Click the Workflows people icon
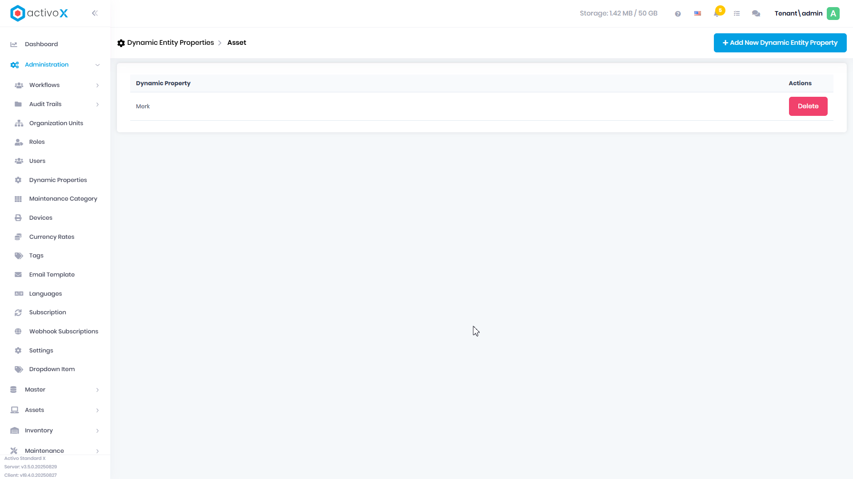 pyautogui.click(x=19, y=85)
